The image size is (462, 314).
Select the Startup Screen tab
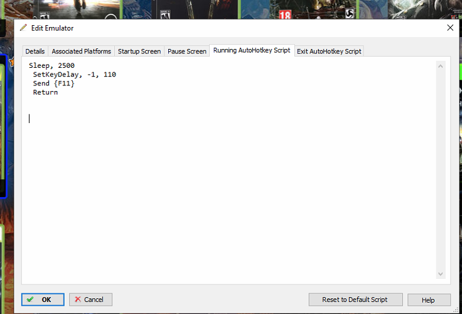pos(139,51)
